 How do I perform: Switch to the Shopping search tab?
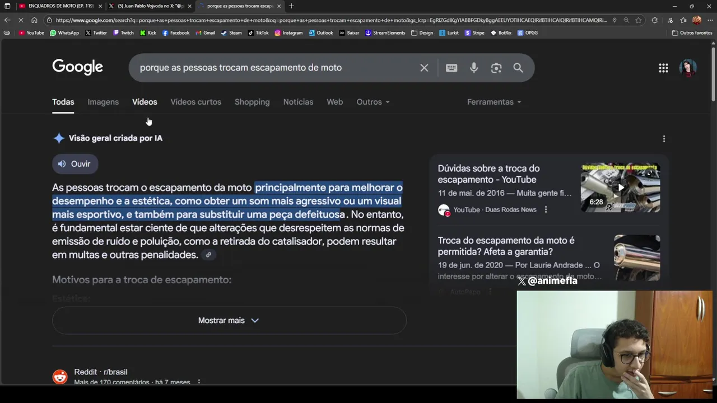point(252,102)
